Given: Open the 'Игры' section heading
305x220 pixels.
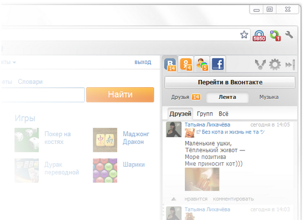Looking at the screenshot, I should tap(25, 118).
